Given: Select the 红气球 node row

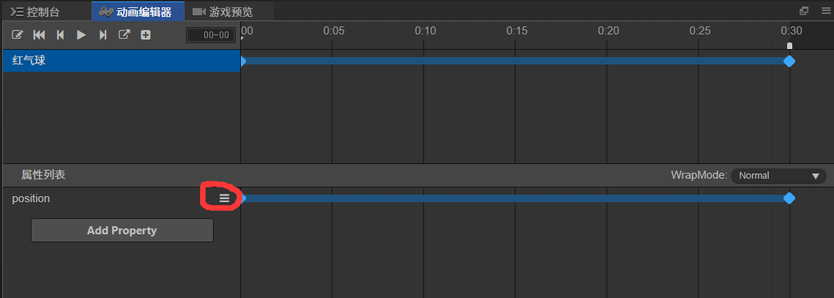Looking at the screenshot, I should pos(122,61).
